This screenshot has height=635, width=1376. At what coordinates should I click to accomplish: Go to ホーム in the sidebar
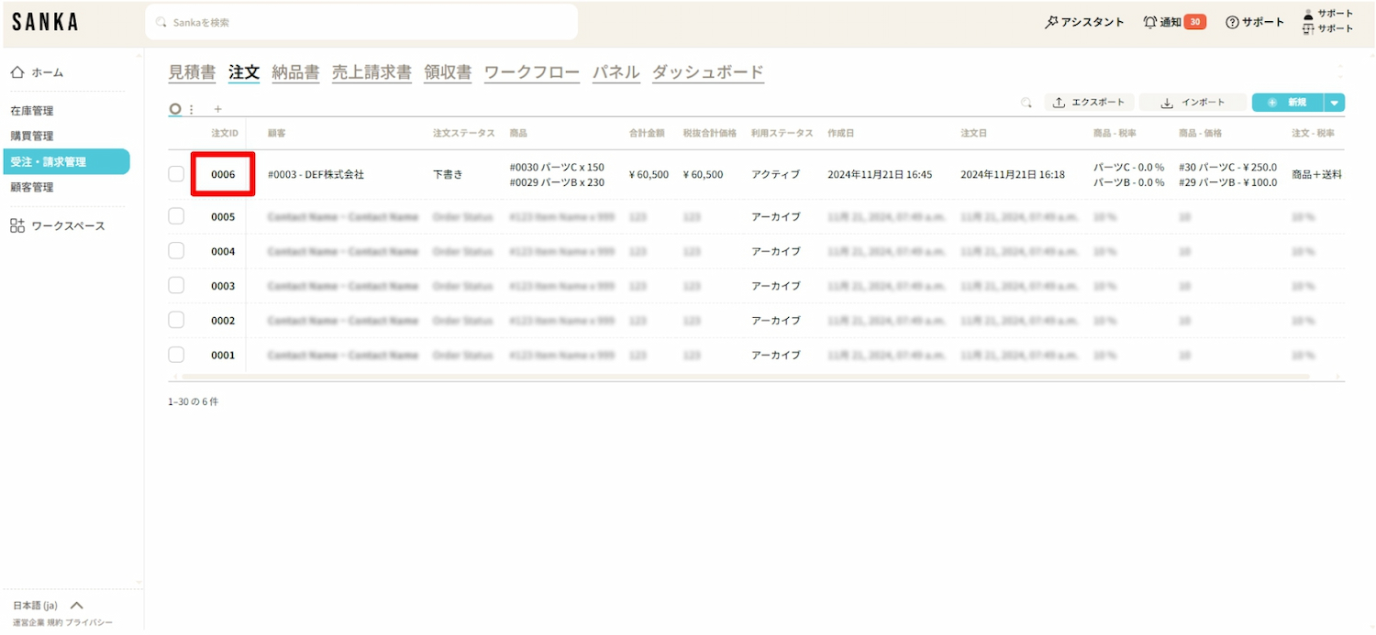48,72
